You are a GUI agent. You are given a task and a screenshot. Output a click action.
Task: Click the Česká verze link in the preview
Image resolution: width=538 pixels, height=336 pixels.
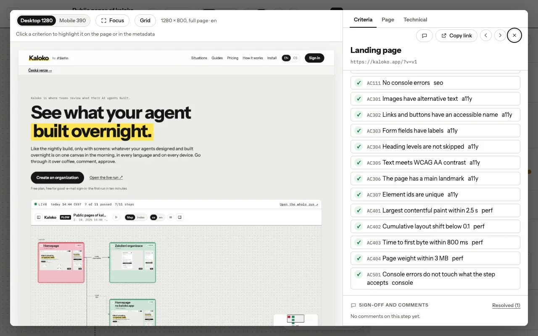point(40,71)
